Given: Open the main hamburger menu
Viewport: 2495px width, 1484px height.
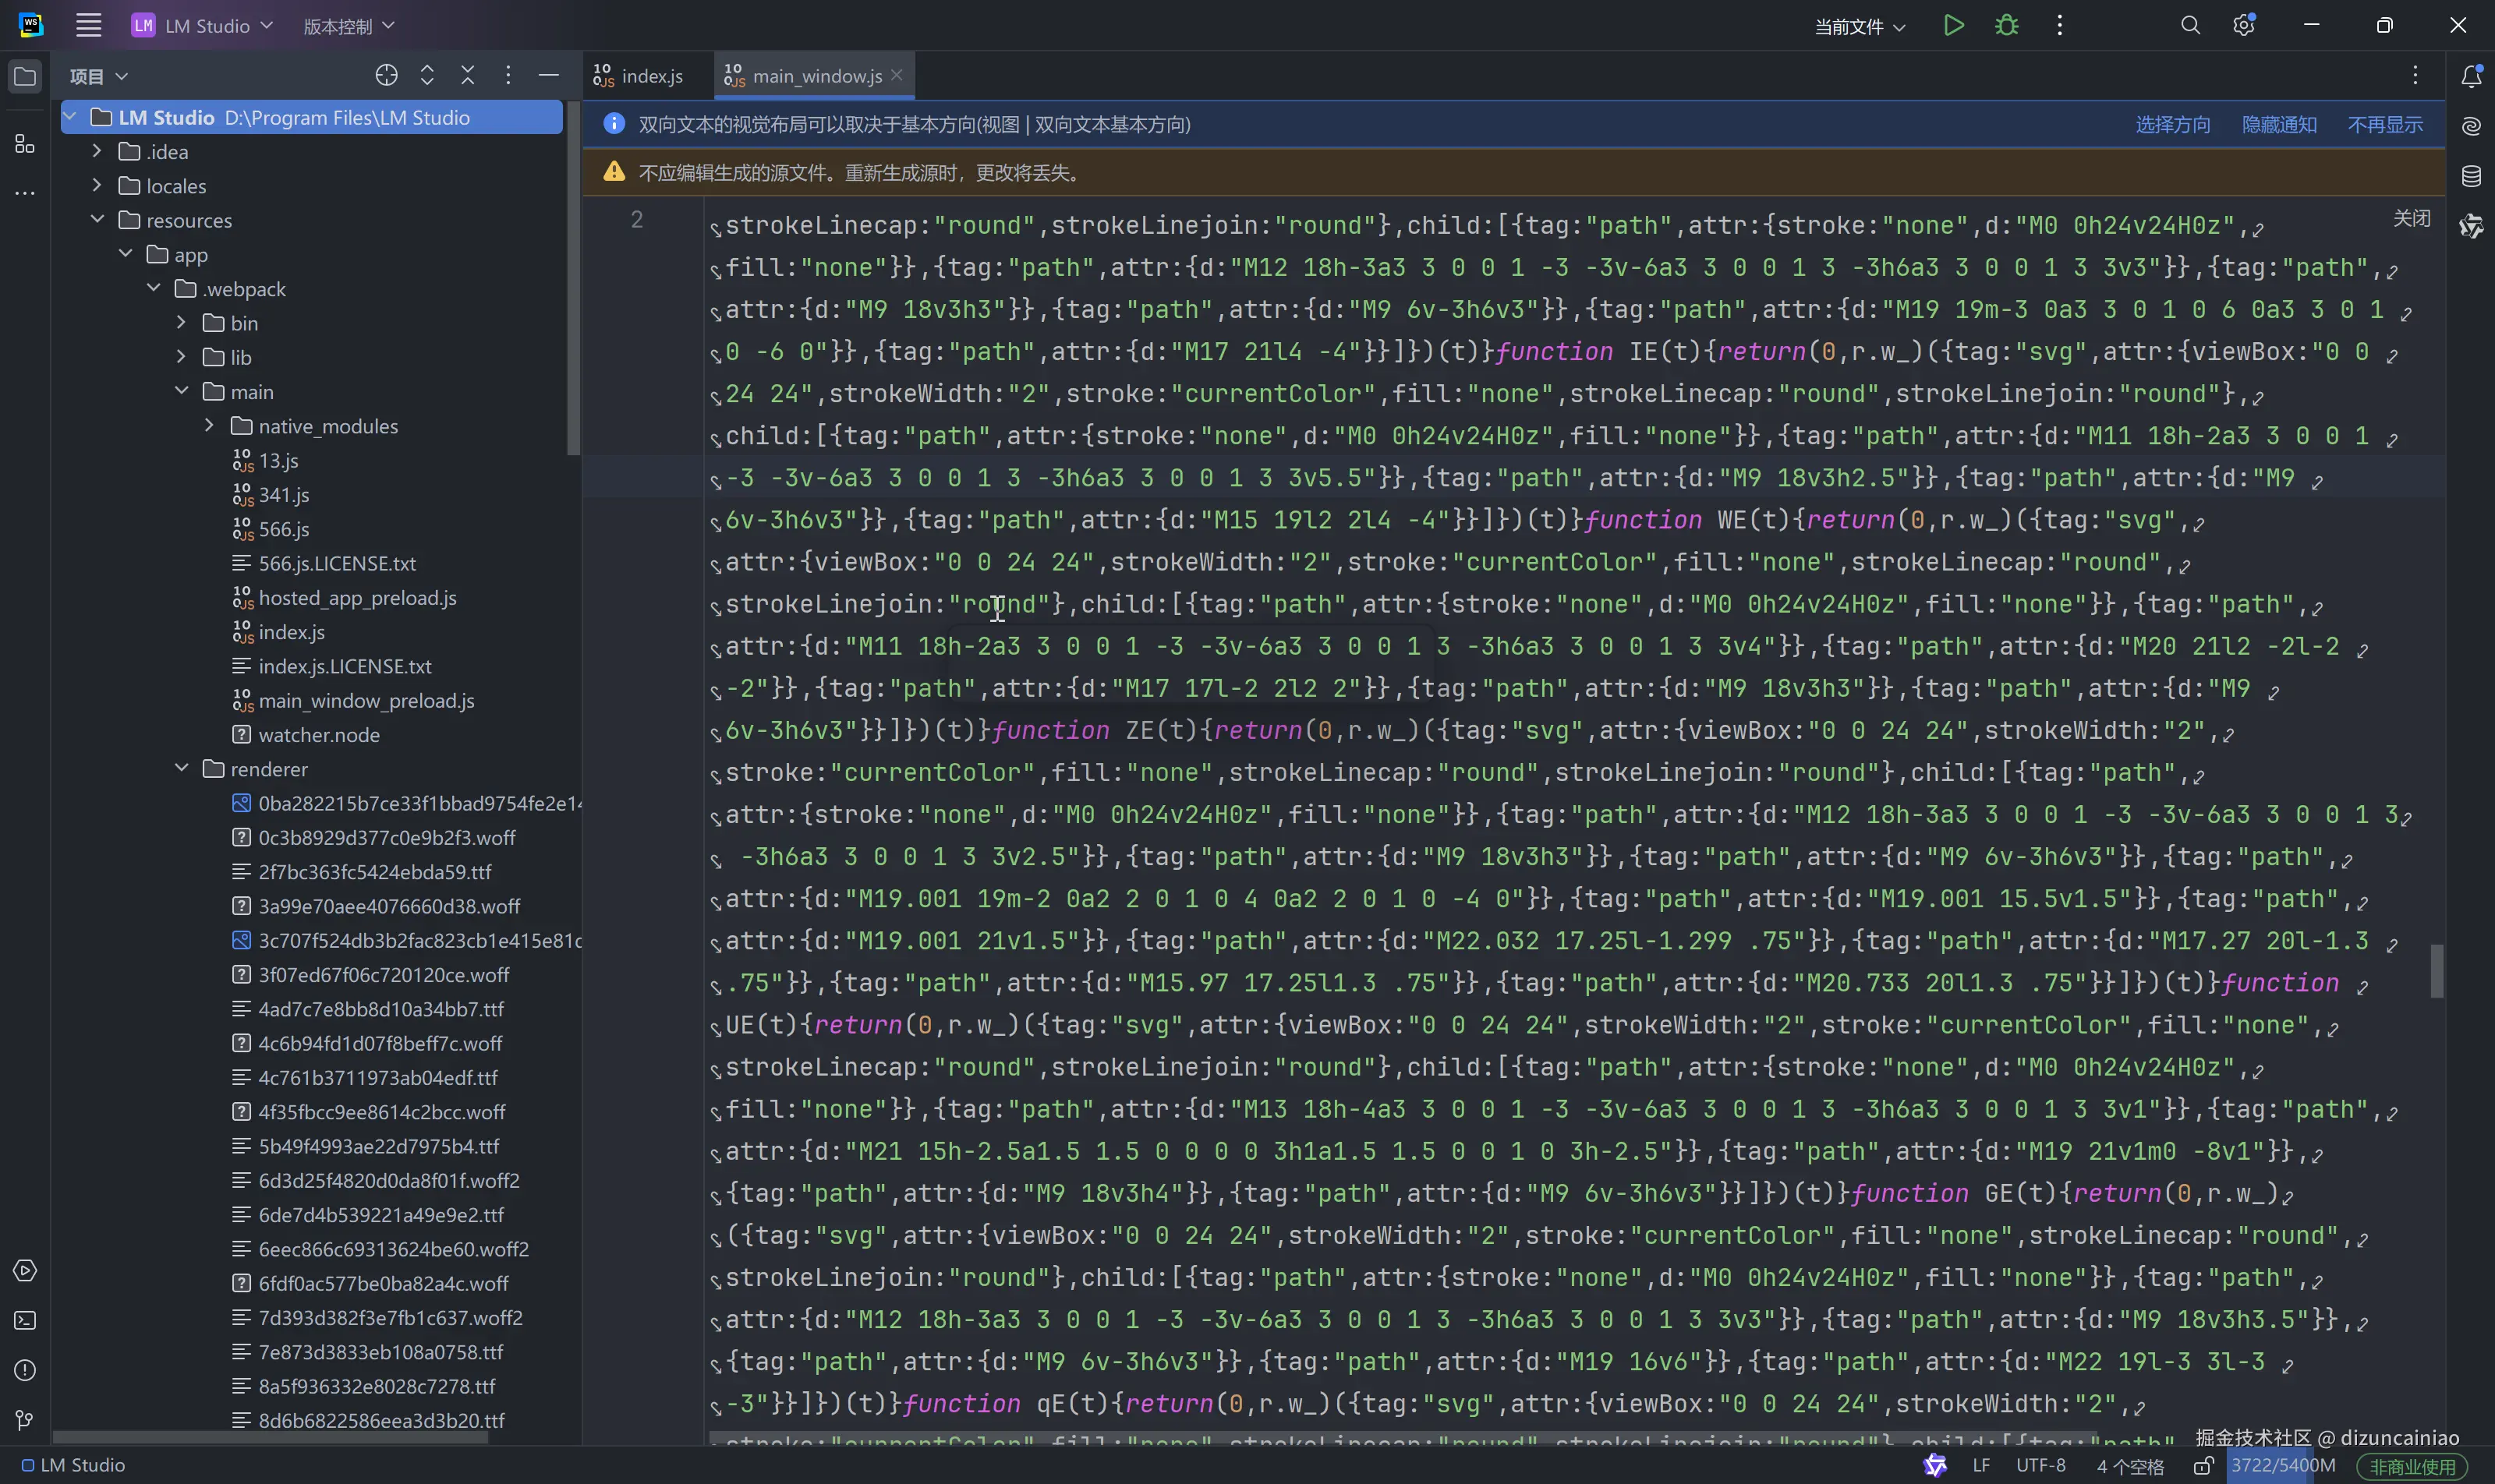Looking at the screenshot, I should click(x=89, y=26).
